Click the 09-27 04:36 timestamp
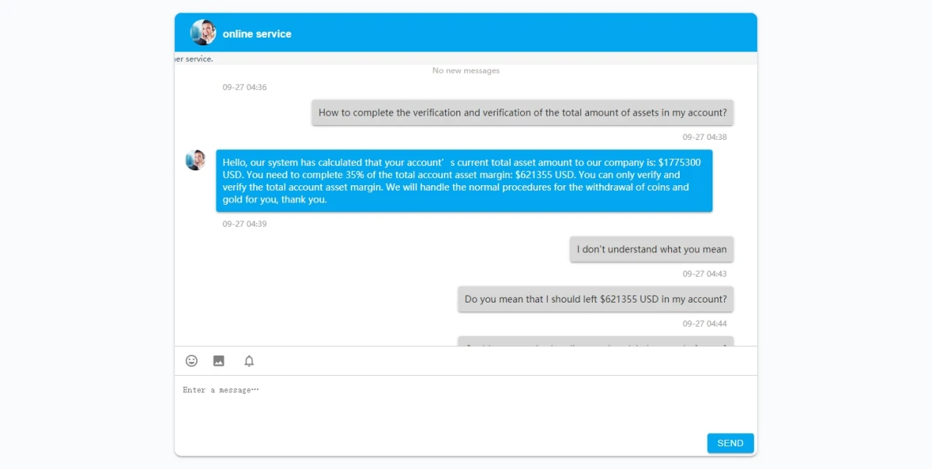932x469 pixels. tap(245, 88)
